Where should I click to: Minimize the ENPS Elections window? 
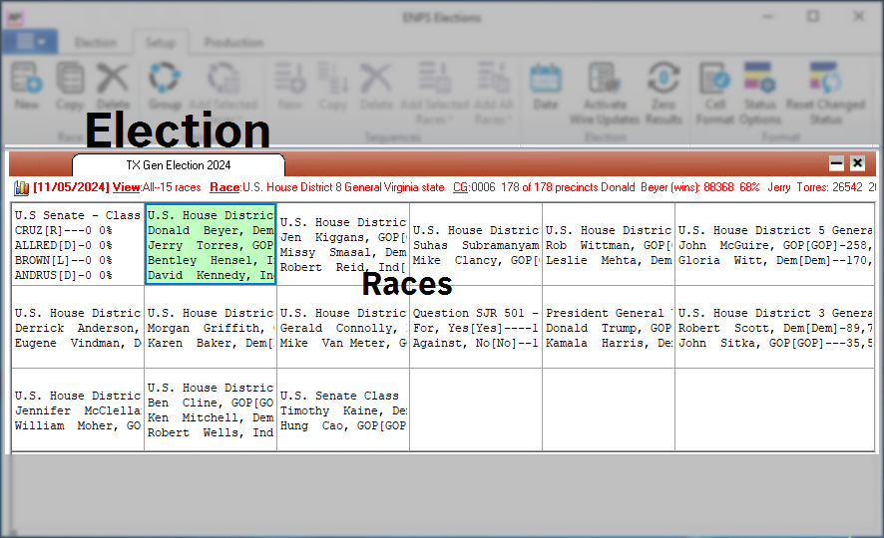coord(768,16)
